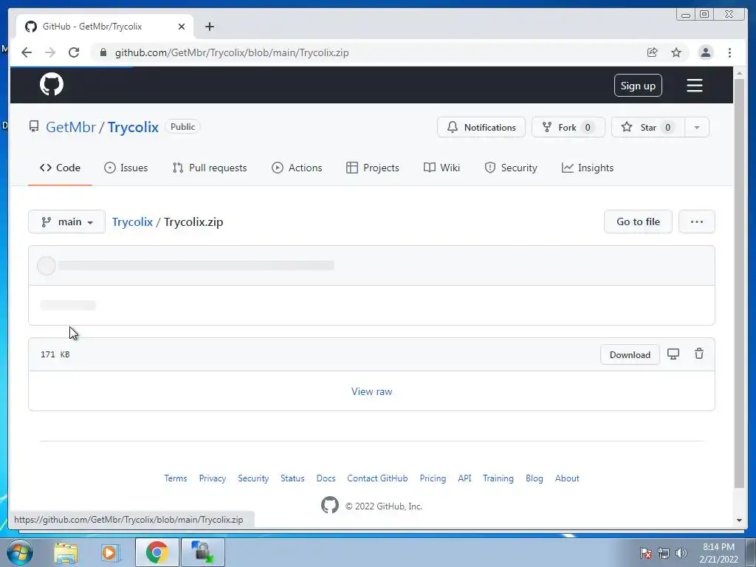Open the API footer link
The height and width of the screenshot is (567, 756).
click(465, 478)
